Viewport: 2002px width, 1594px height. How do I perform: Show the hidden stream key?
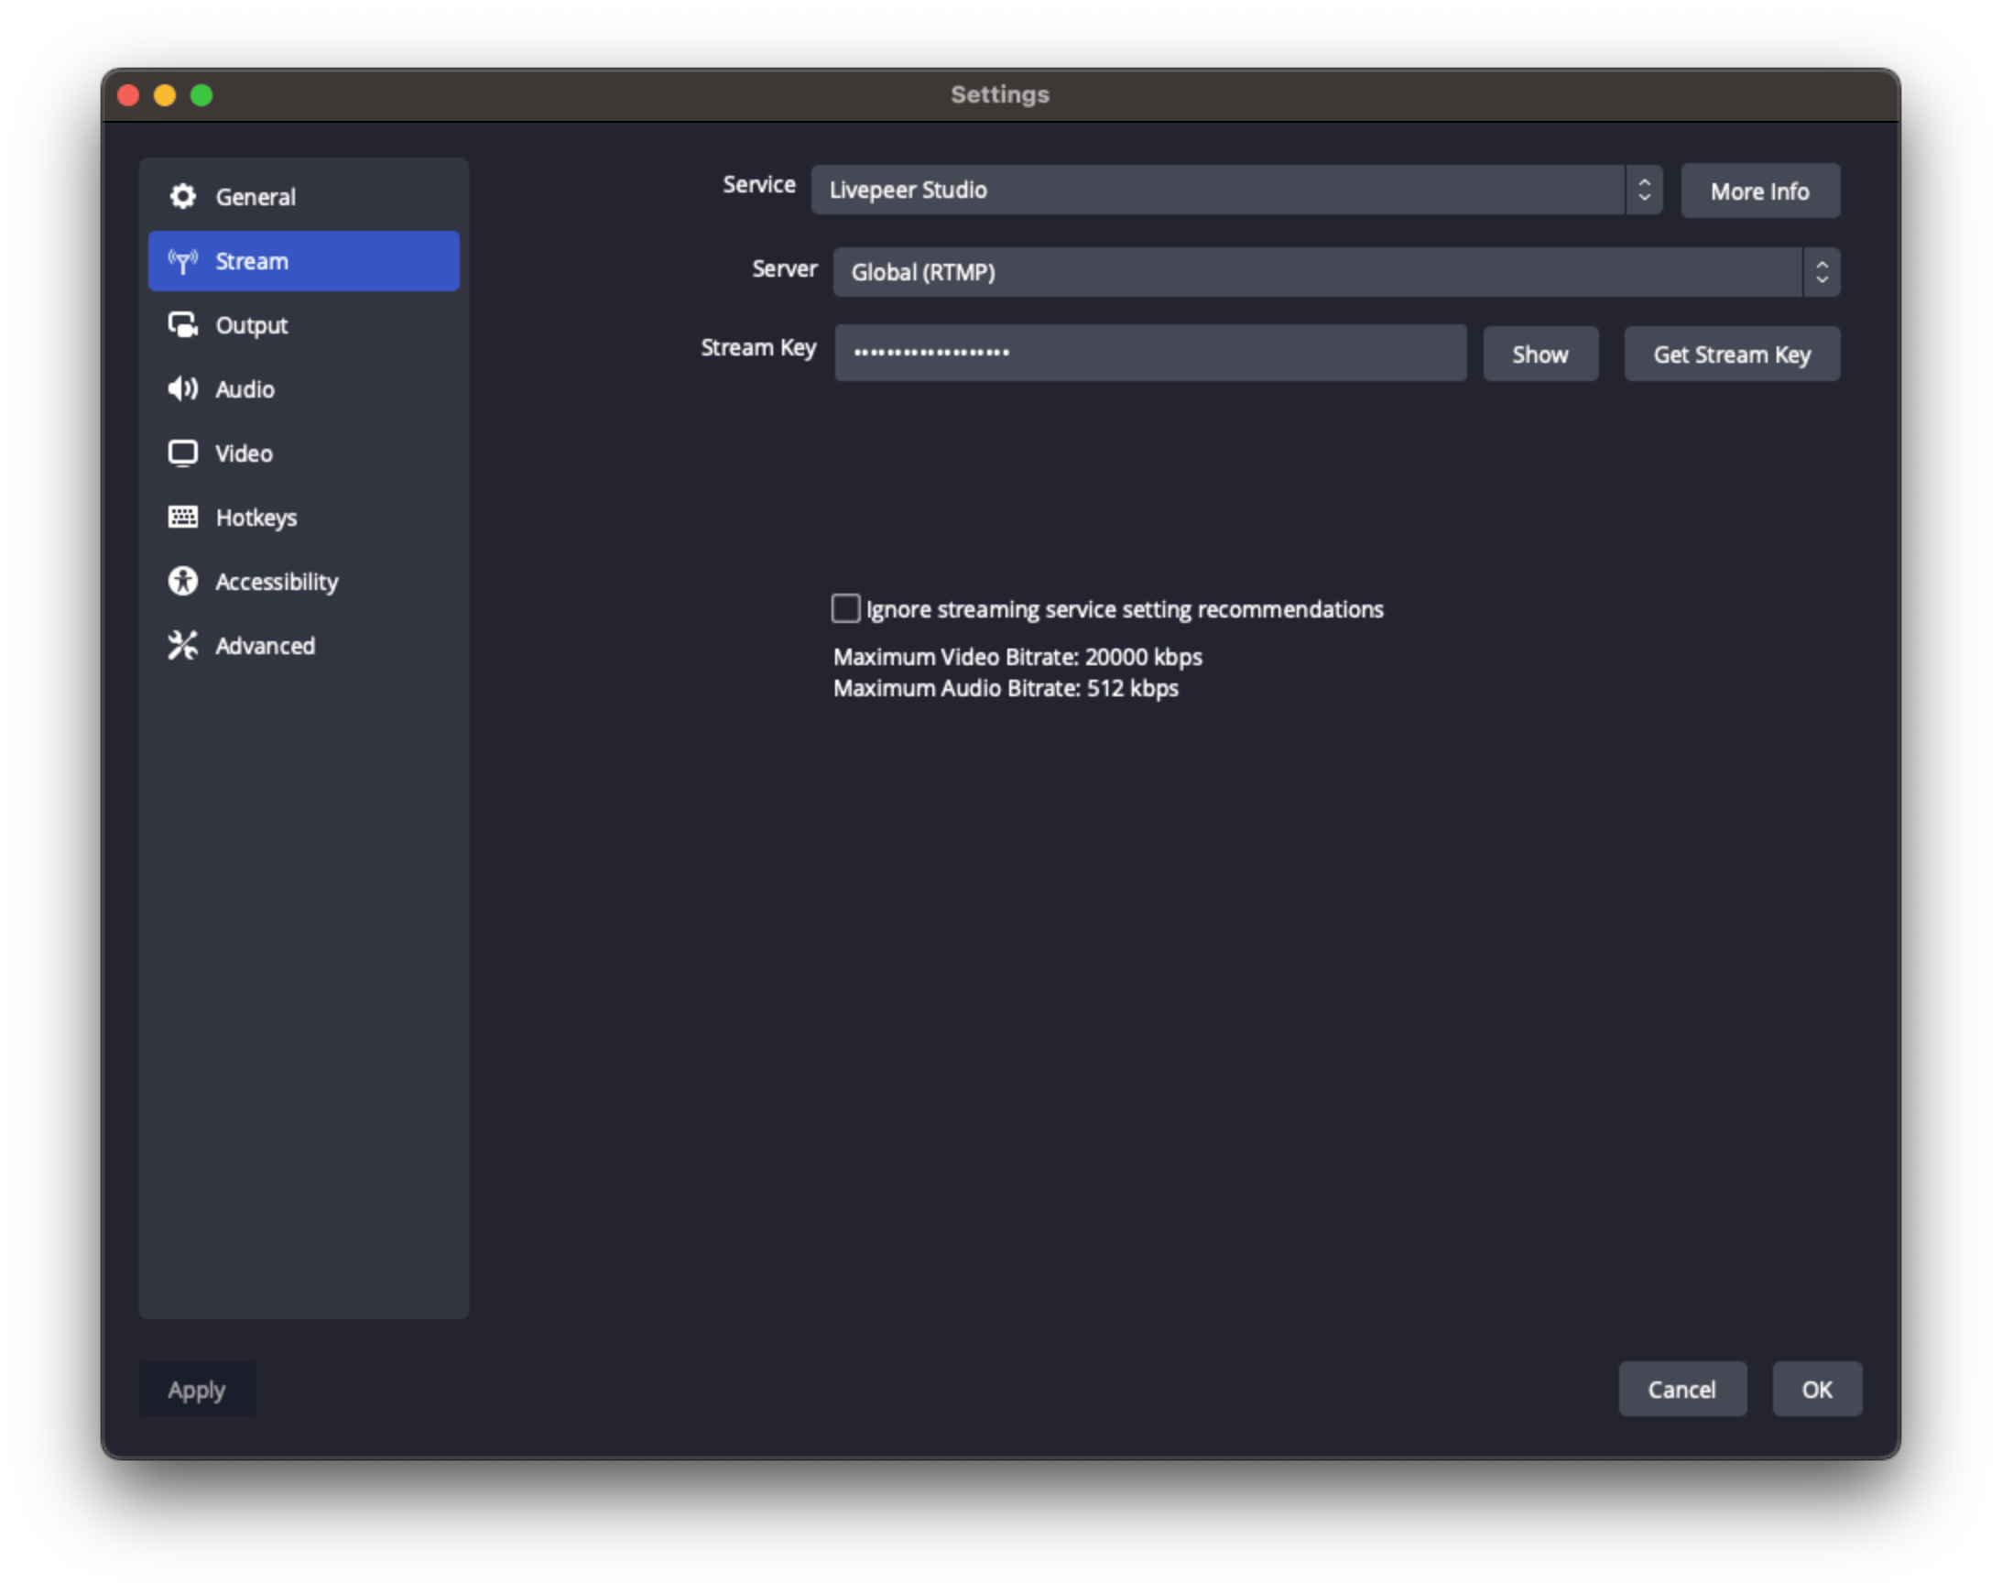pyautogui.click(x=1540, y=354)
